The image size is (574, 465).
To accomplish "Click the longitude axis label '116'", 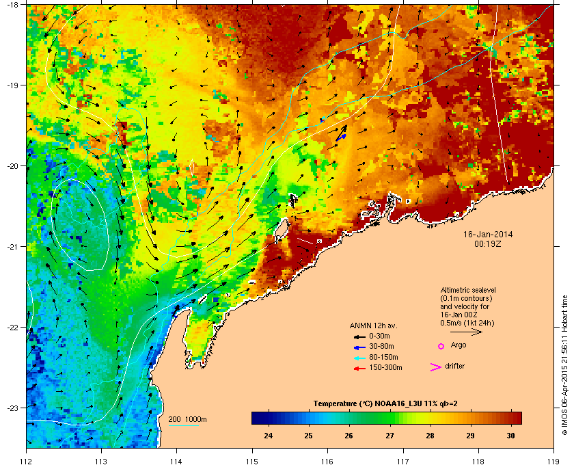I will pos(327,462).
